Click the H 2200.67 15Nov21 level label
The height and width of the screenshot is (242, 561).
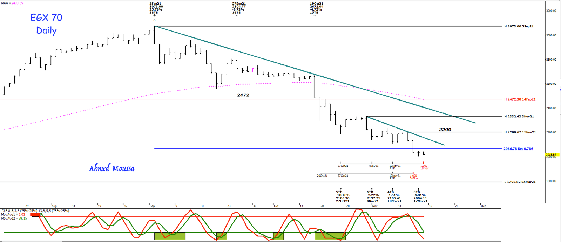520,132
